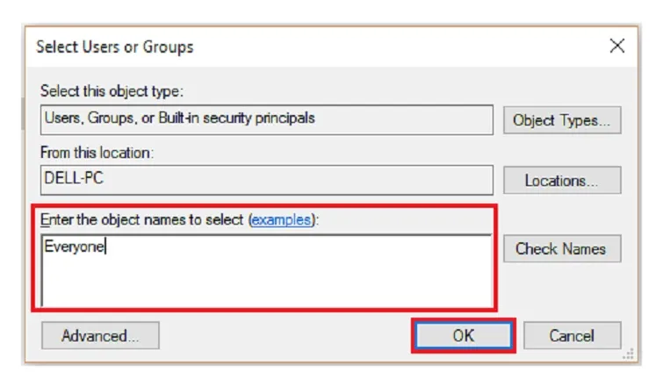Screen dimensions: 663x387
Task: Open the Object Types dialog
Action: tap(561, 120)
